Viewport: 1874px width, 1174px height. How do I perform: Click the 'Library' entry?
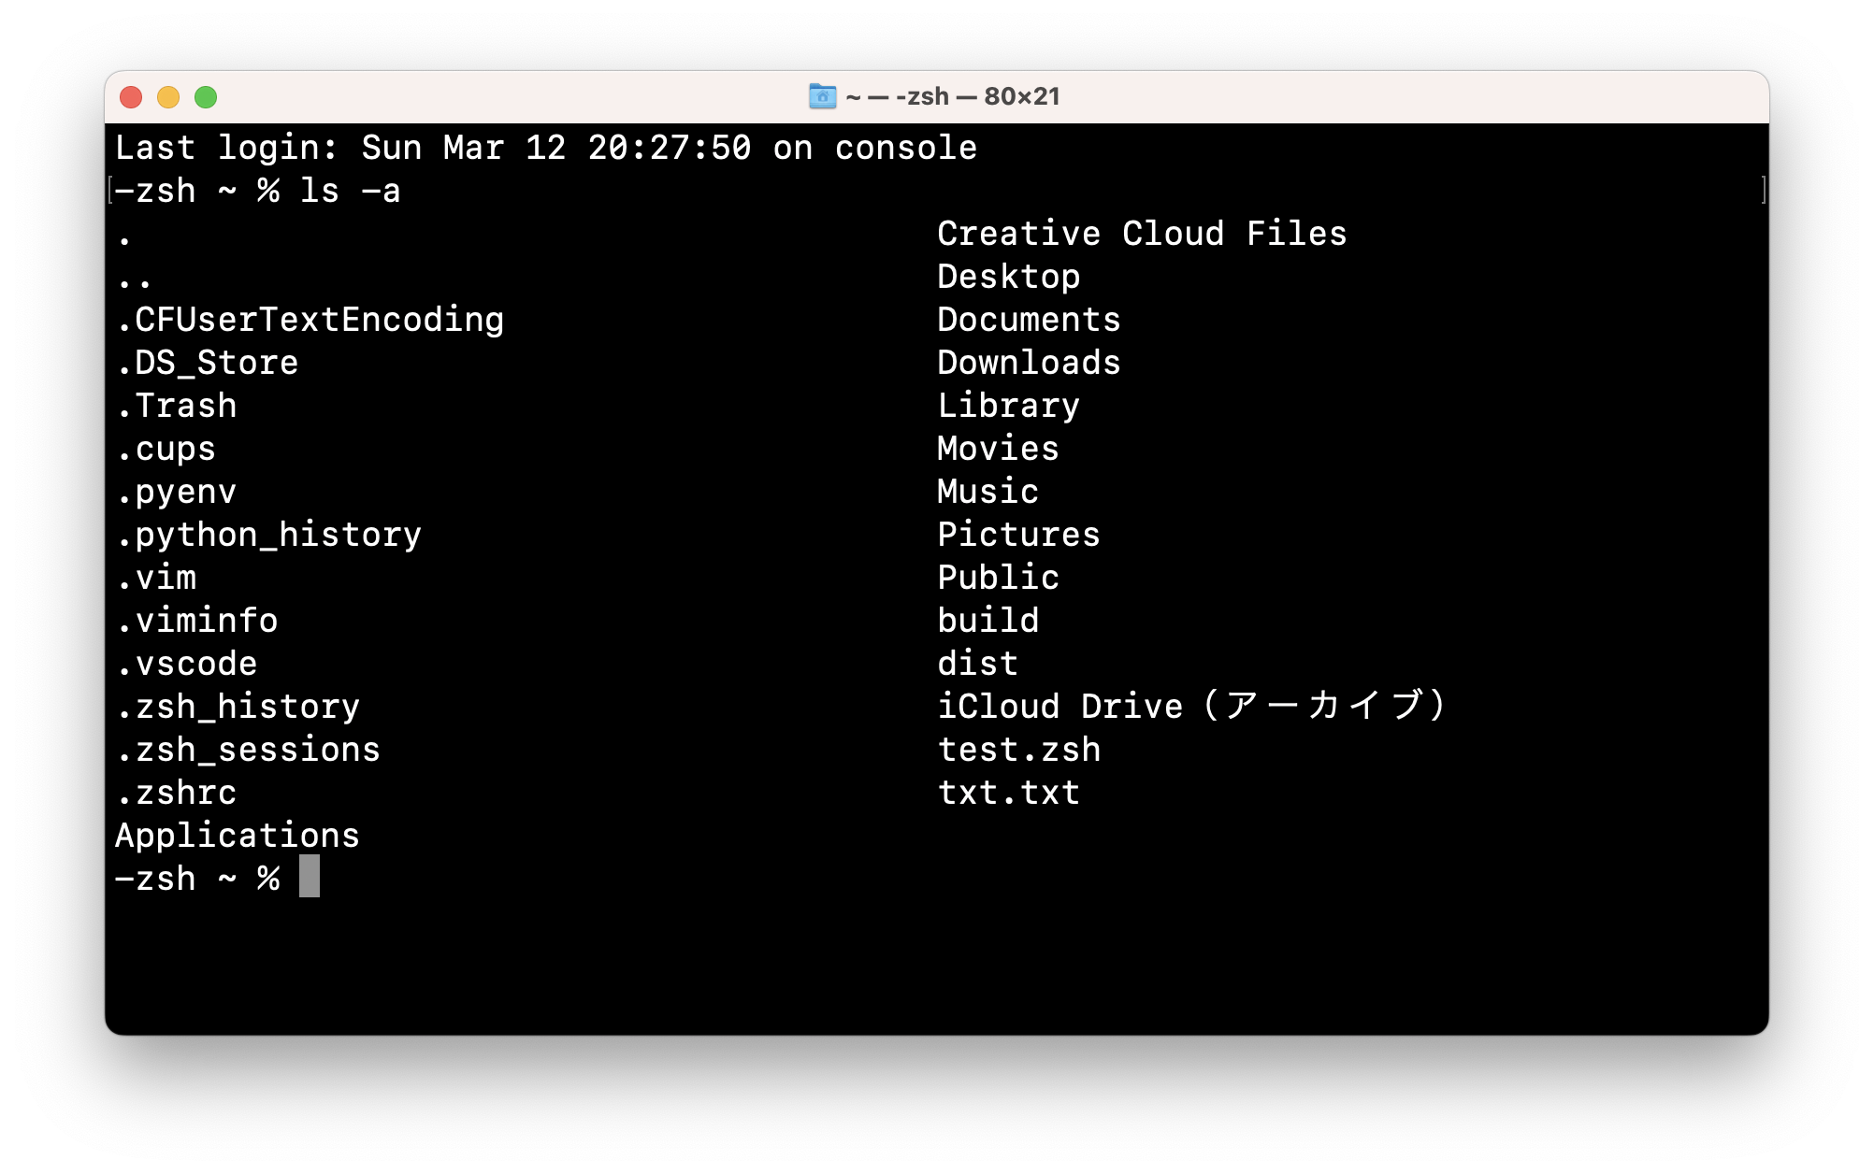tap(1009, 406)
